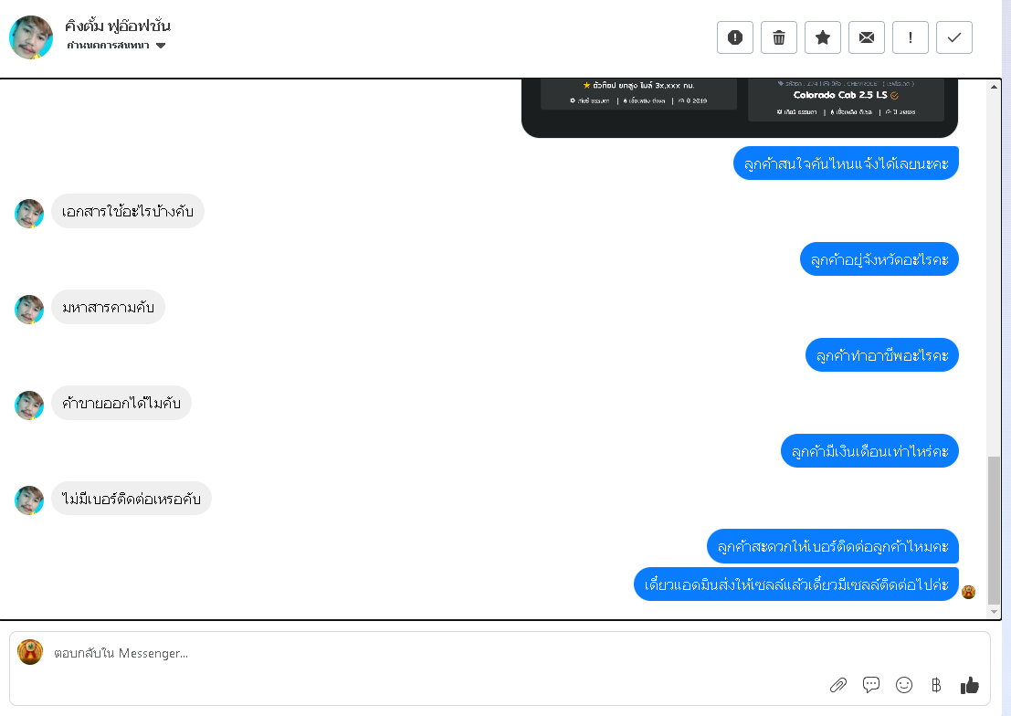Open the emoji picker smiley icon
Image resolution: width=1011 pixels, height=716 pixels.
pos(904,685)
